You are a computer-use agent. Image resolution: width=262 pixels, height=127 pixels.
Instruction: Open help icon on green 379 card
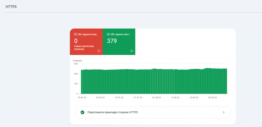tap(131, 51)
